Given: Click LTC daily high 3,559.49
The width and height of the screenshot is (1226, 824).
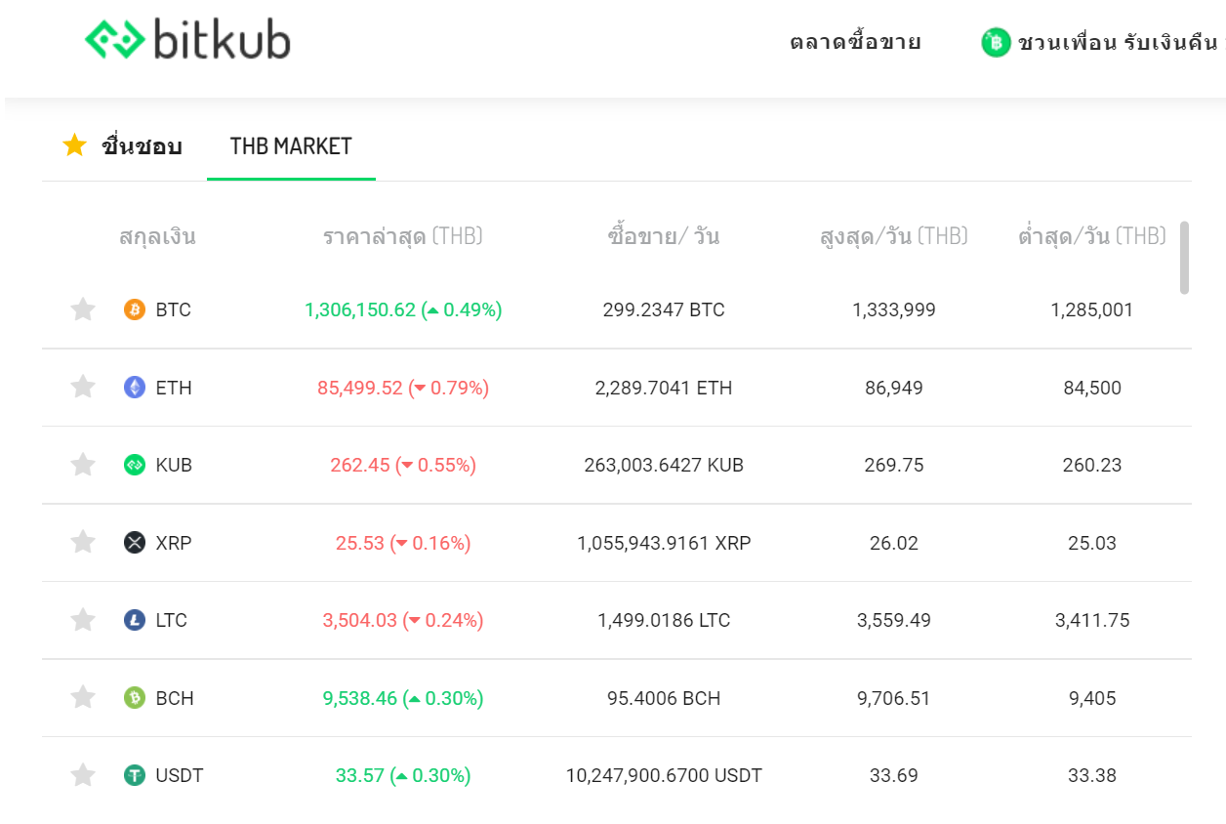Looking at the screenshot, I should point(894,620).
